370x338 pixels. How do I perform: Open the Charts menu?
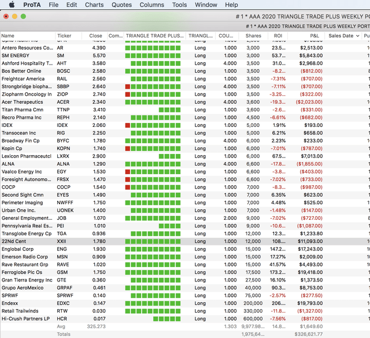pos(94,5)
